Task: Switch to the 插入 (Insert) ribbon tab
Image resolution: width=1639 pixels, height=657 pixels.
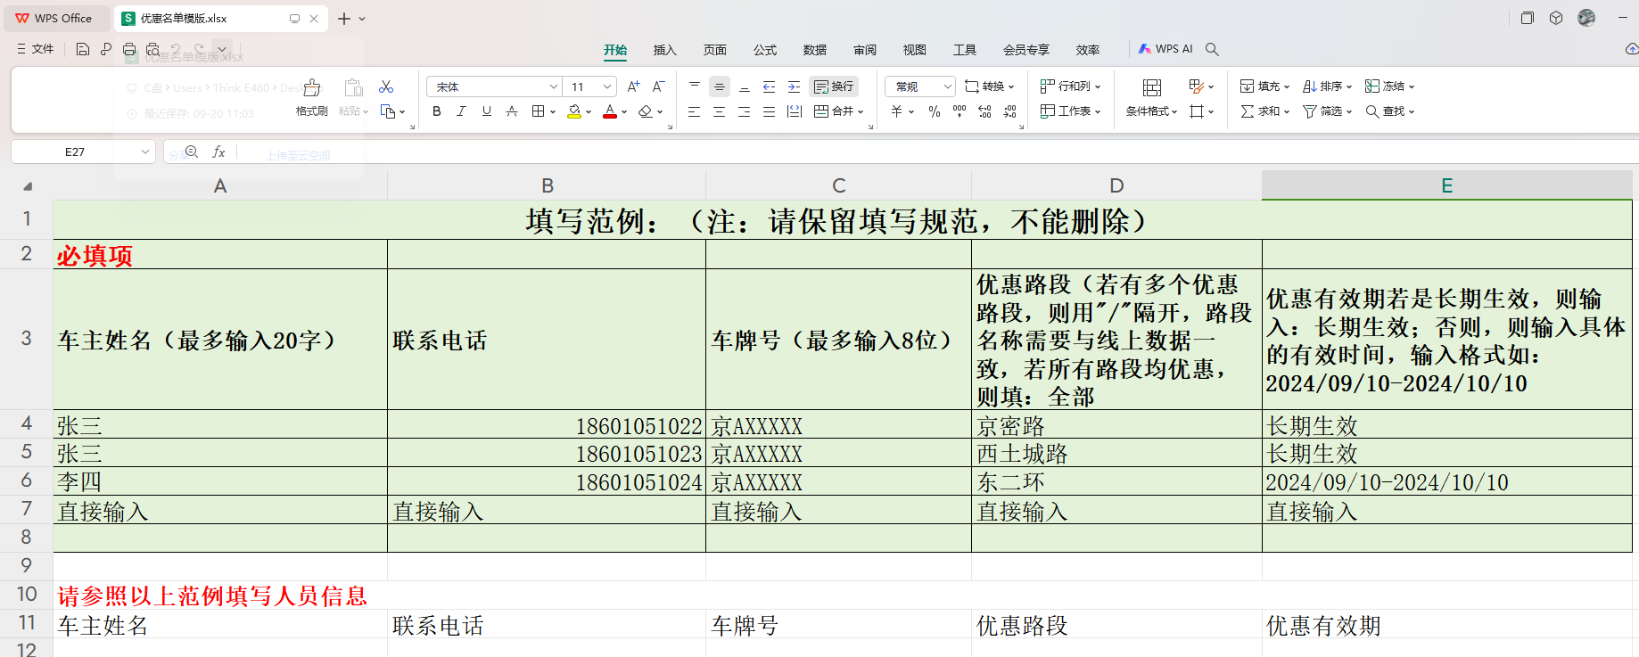Action: pos(664,50)
